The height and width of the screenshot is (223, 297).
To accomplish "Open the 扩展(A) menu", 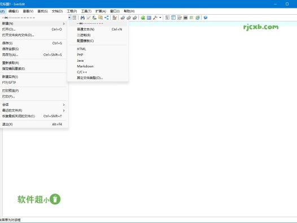I will [x=101, y=11].
